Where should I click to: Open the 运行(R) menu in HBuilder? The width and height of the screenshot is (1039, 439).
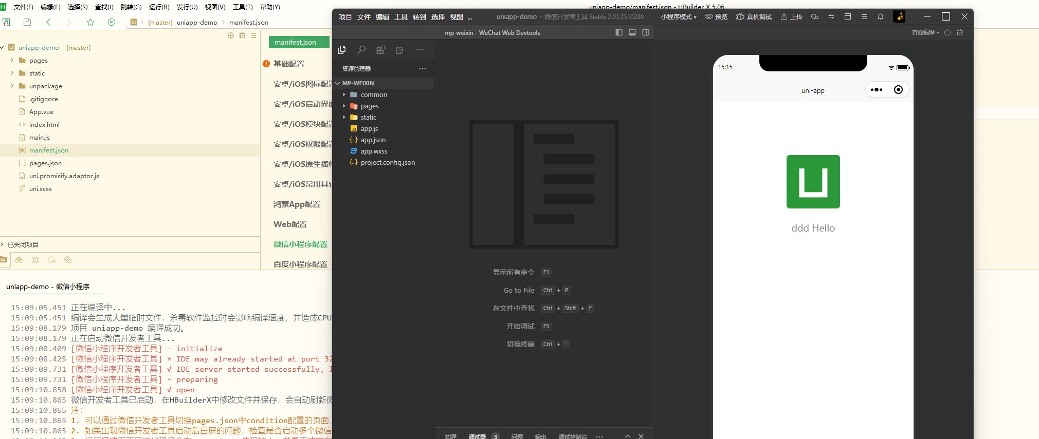click(x=159, y=7)
